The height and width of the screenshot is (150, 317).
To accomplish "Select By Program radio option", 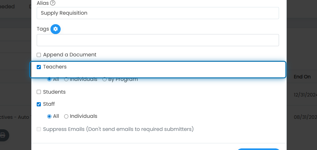I will pyautogui.click(x=104, y=79).
